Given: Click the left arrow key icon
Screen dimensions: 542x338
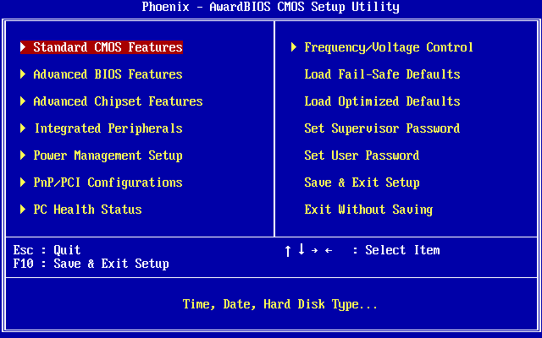Looking at the screenshot, I should click(329, 250).
